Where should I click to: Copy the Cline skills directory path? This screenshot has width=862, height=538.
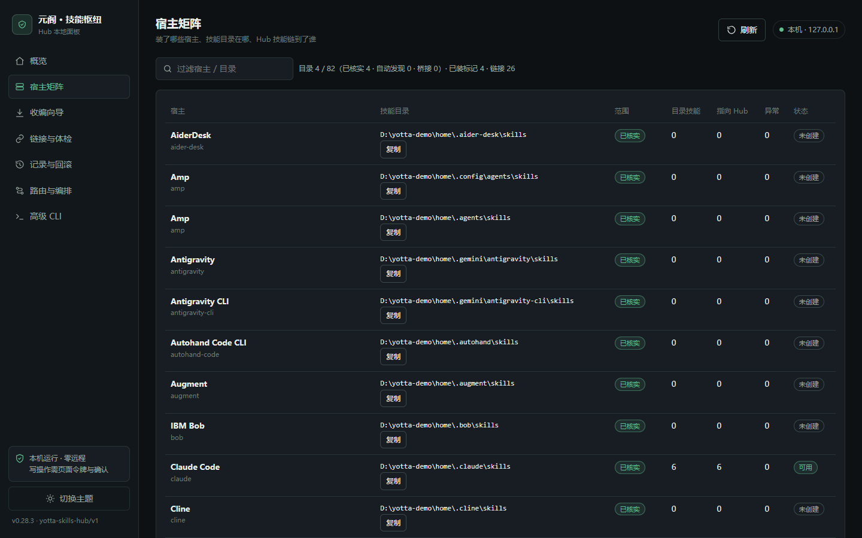pos(393,523)
